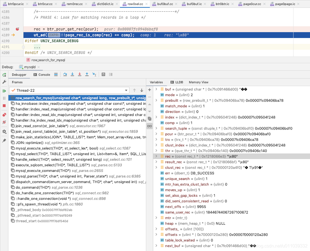Viewport: 310px width, 251px height.
Task: Open the buf0buf.cc tab
Action: tap(165, 4)
